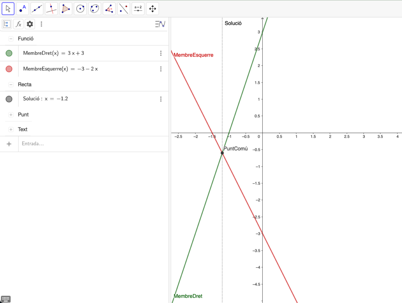Choose the Line through two points tool

pos(37,8)
